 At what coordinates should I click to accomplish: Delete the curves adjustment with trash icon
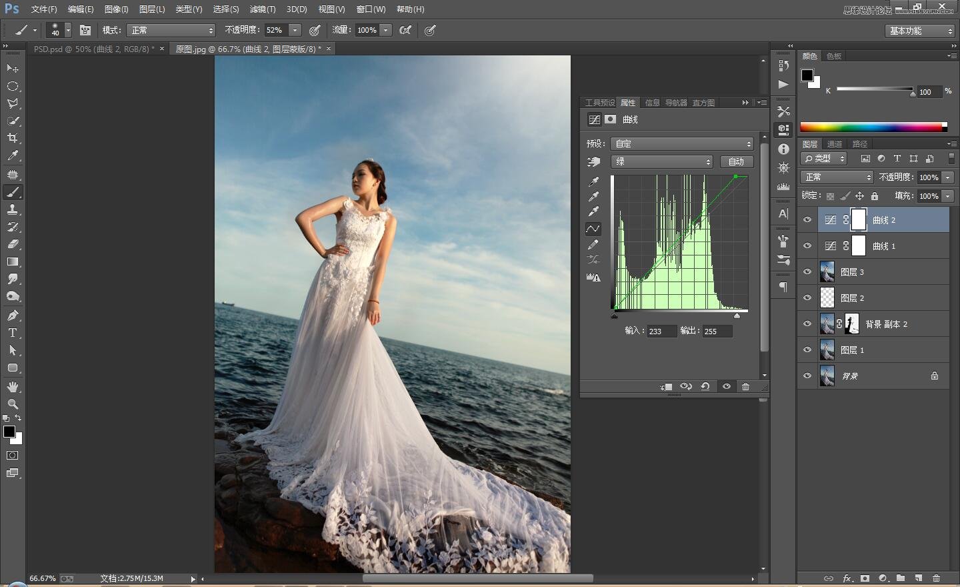(x=745, y=387)
